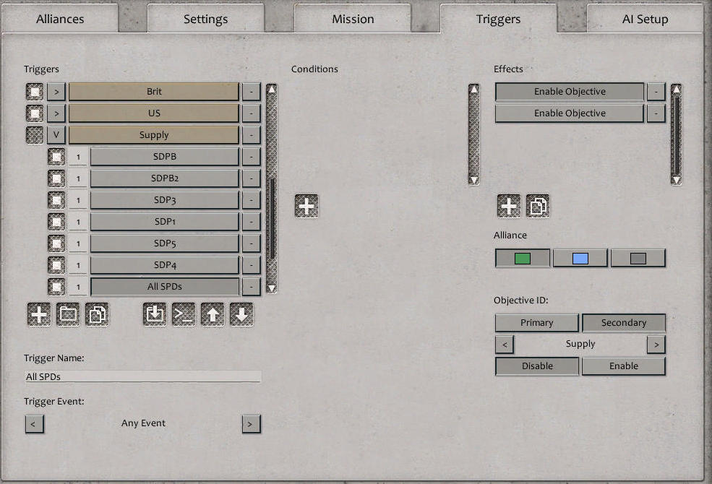This screenshot has width=712, height=484.
Task: Create a new trigger folder
Action: tap(68, 314)
